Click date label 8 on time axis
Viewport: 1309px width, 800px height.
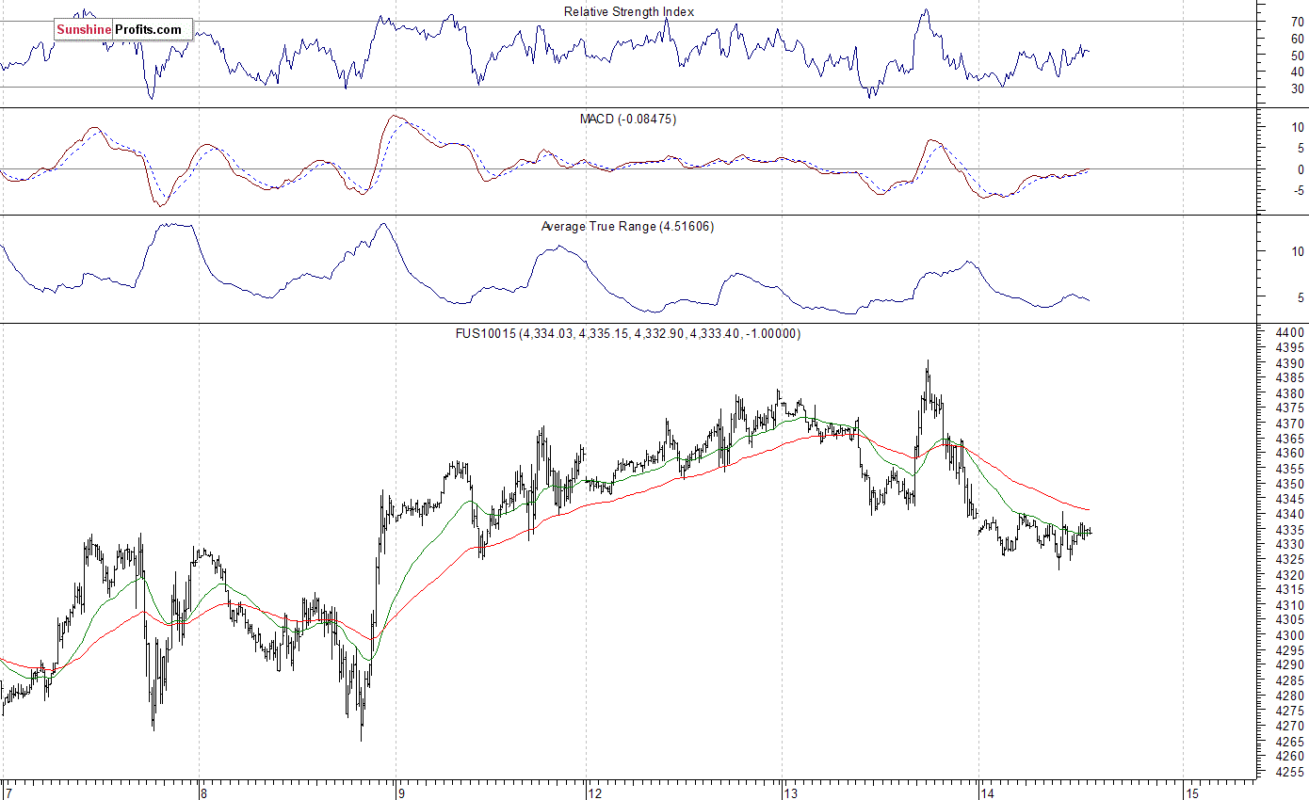tap(202, 793)
